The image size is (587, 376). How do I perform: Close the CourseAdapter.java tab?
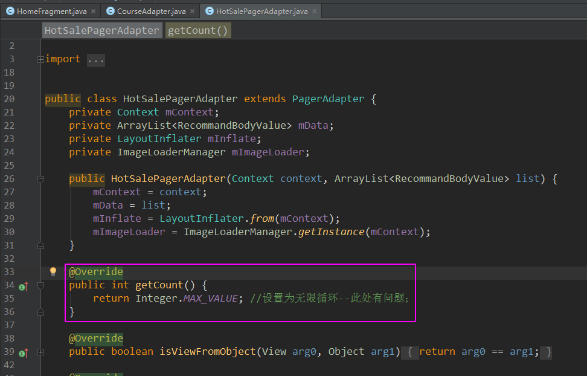pos(192,11)
